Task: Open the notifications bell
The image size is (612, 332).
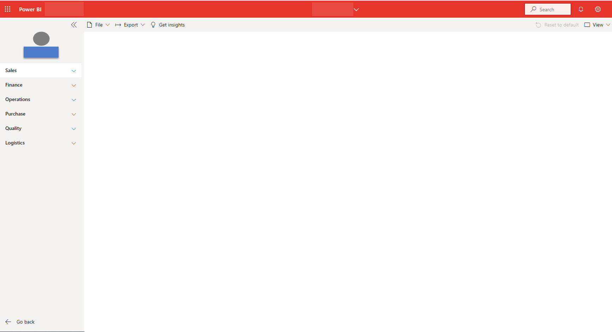Action: pos(581,9)
